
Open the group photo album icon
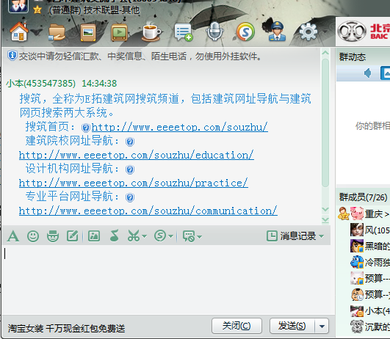coord(88,32)
